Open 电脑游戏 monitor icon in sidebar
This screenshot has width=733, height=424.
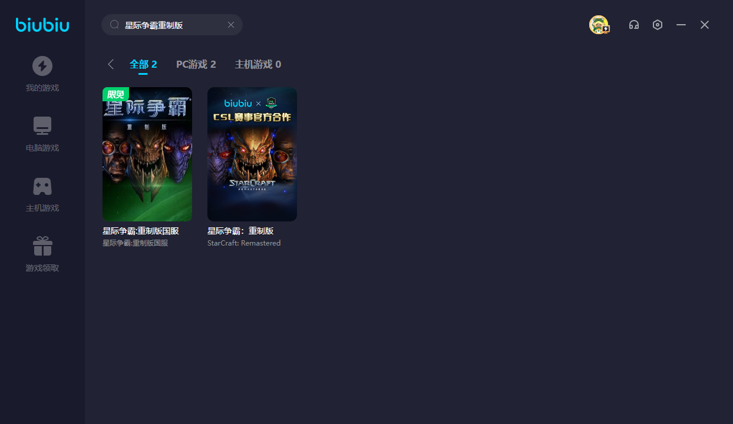point(42,126)
